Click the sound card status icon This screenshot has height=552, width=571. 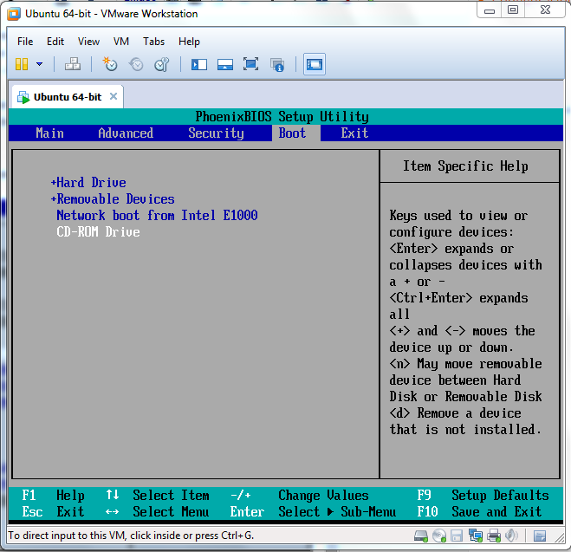511,536
